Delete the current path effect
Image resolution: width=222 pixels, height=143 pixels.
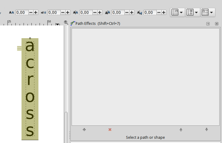pos(110,130)
